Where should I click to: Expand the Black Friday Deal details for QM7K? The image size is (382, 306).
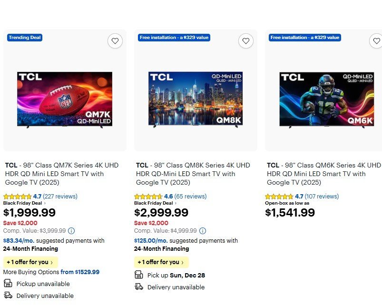(23, 204)
